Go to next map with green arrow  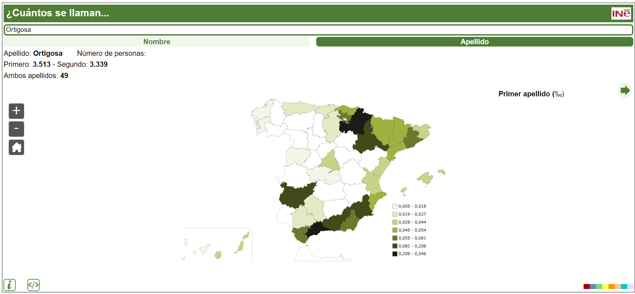(x=625, y=90)
